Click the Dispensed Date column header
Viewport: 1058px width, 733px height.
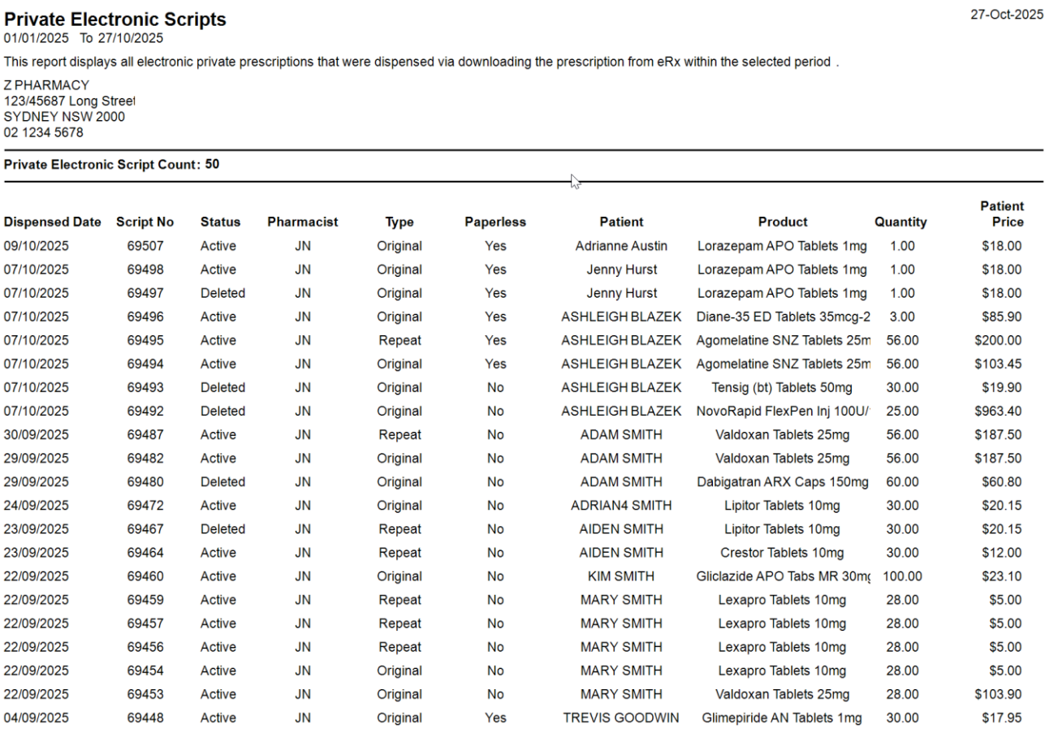(53, 222)
